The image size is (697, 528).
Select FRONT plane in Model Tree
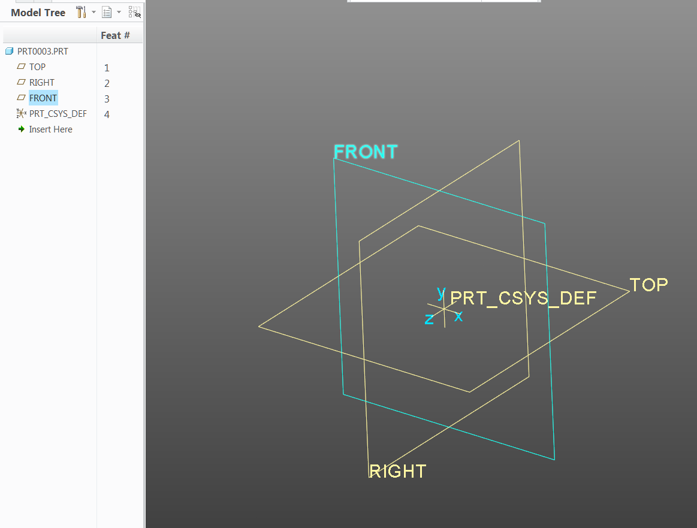point(43,98)
